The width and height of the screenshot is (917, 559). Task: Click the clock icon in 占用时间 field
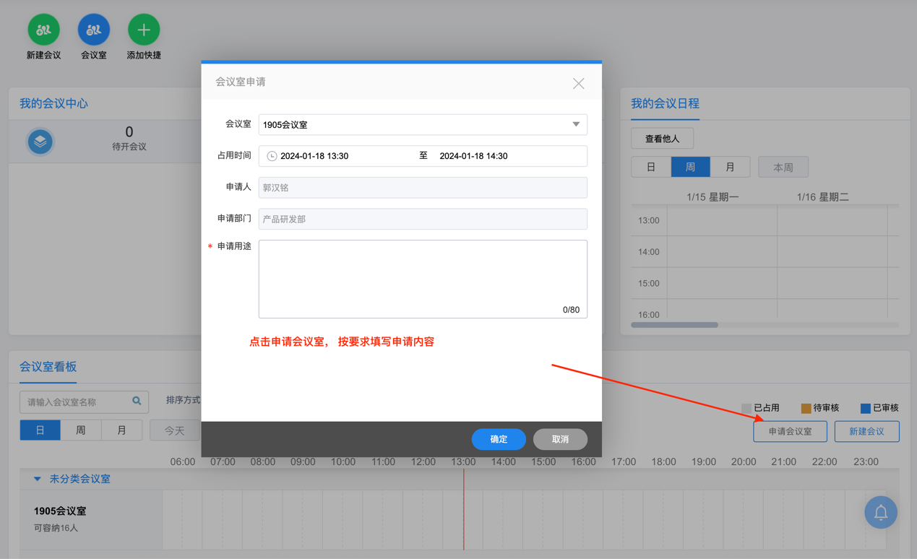click(x=272, y=156)
